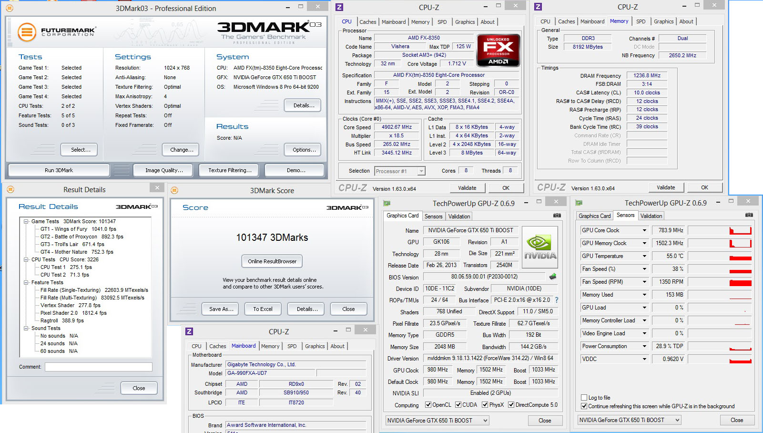The width and height of the screenshot is (763, 433).
Task: Take screenshot with camera icon in Graphics Card window
Action: tap(557, 216)
